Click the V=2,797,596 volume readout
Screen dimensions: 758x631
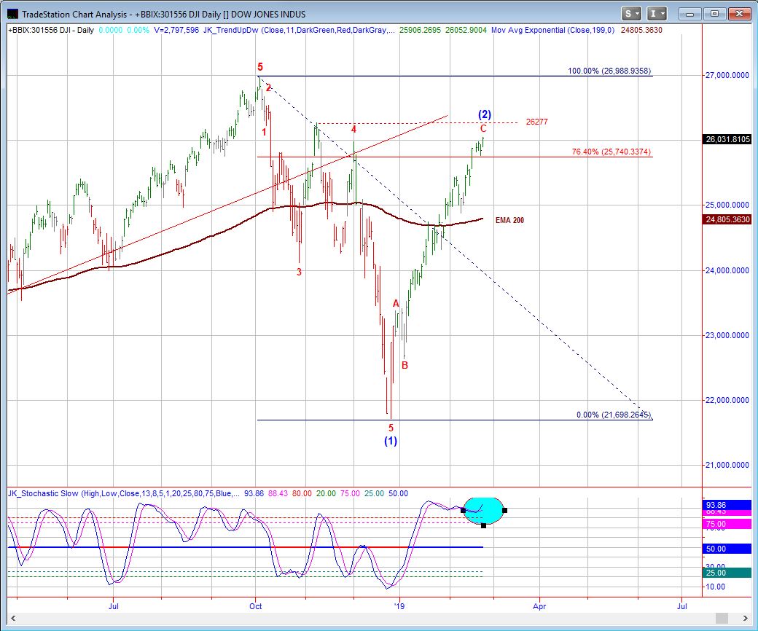[176, 30]
